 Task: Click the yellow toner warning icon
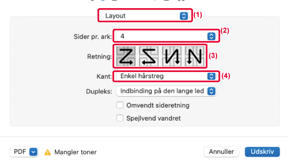click(48, 152)
